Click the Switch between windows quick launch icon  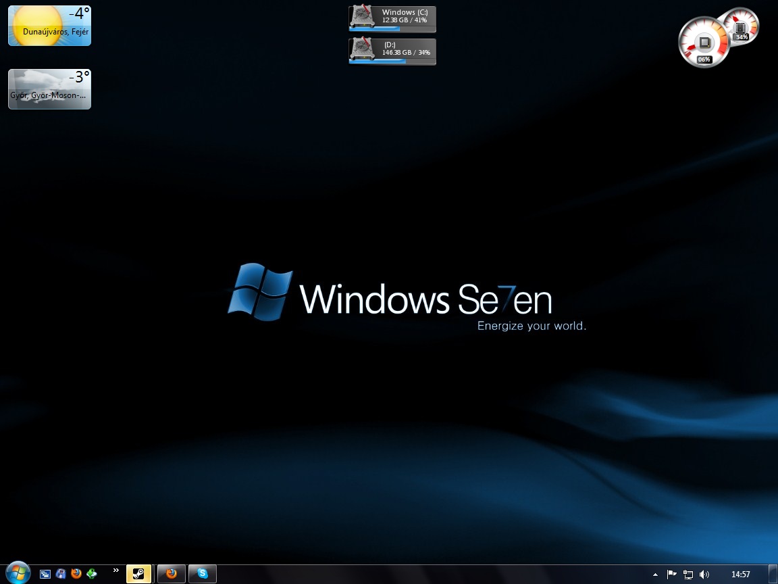[x=45, y=574]
